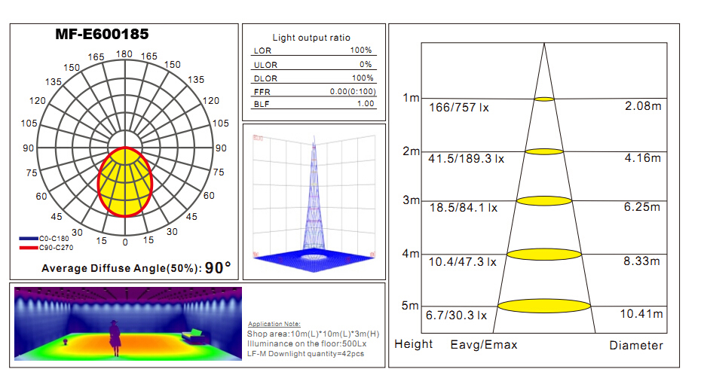This screenshot has height=369, width=707.
Task: Click the yellow beam ellipse at 3m height
Action: [544, 201]
